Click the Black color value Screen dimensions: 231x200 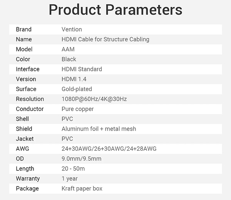[x=69, y=59]
